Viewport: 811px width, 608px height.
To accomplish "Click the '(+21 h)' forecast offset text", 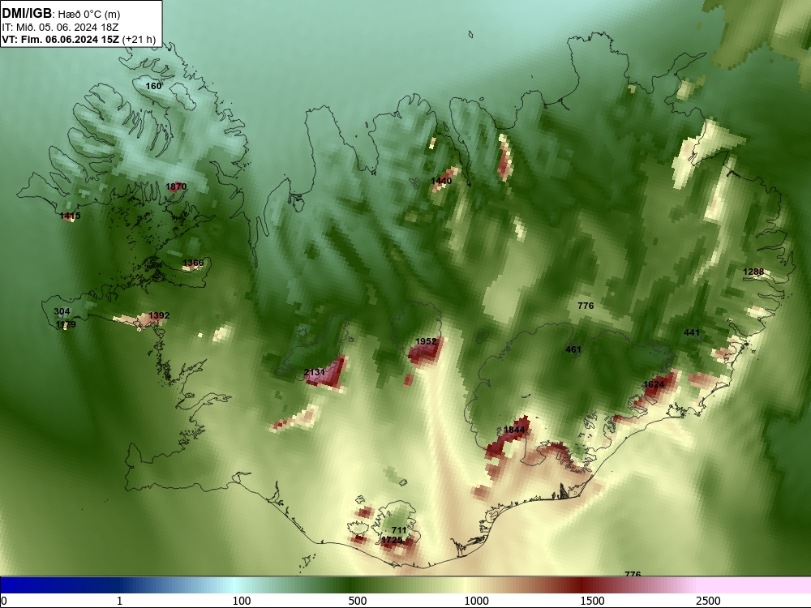I will point(139,40).
